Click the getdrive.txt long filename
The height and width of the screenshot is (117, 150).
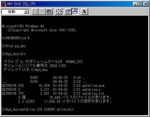pyautogui.click(x=93, y=94)
